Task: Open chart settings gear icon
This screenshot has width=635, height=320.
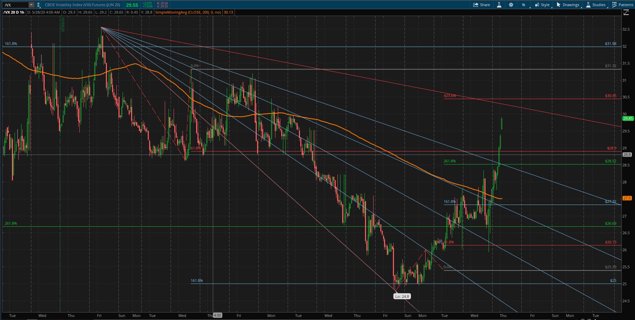Action: (511, 5)
